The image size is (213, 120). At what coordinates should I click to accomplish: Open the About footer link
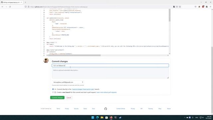pyautogui.click(x=169, y=109)
